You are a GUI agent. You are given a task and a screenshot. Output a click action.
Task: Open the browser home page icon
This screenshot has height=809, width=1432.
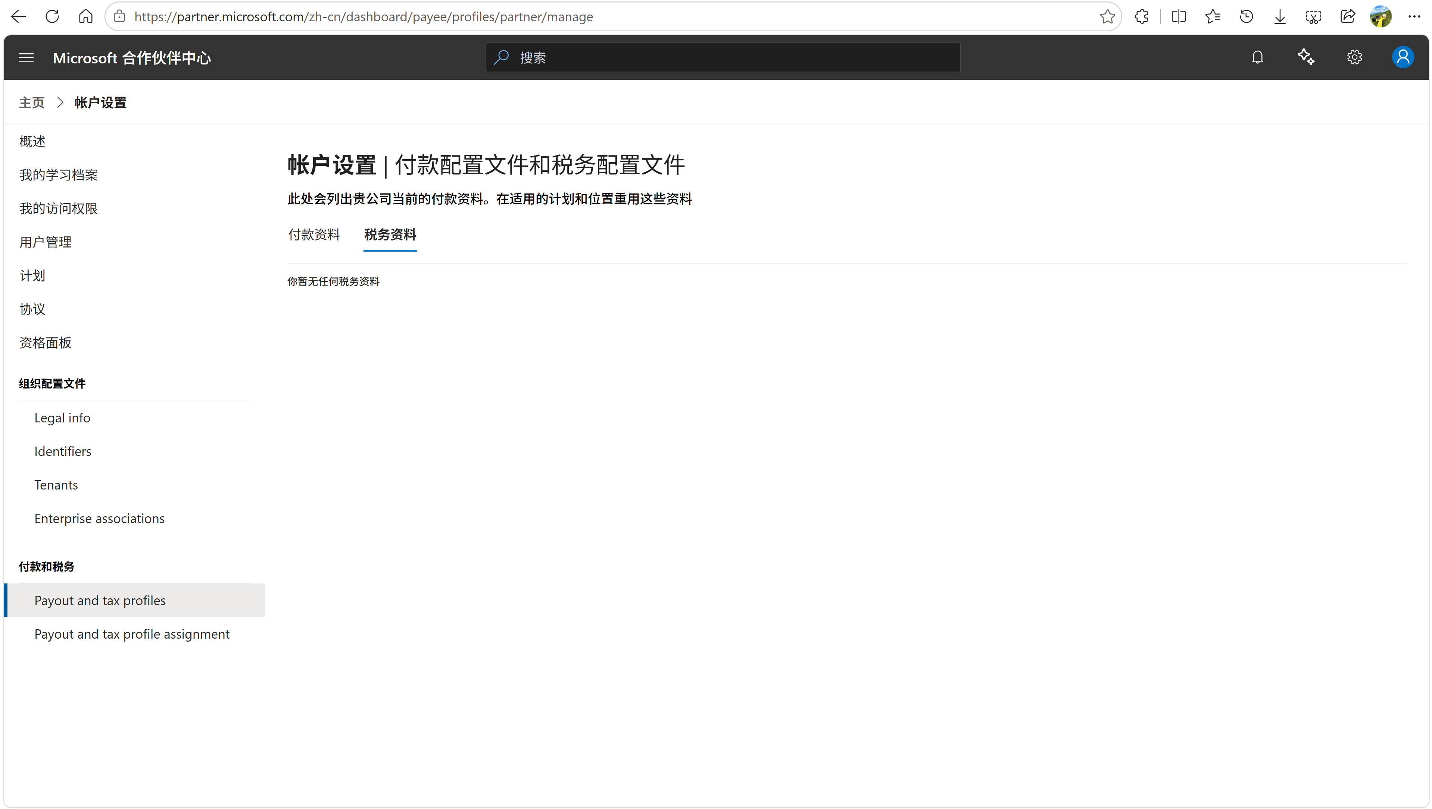coord(85,17)
